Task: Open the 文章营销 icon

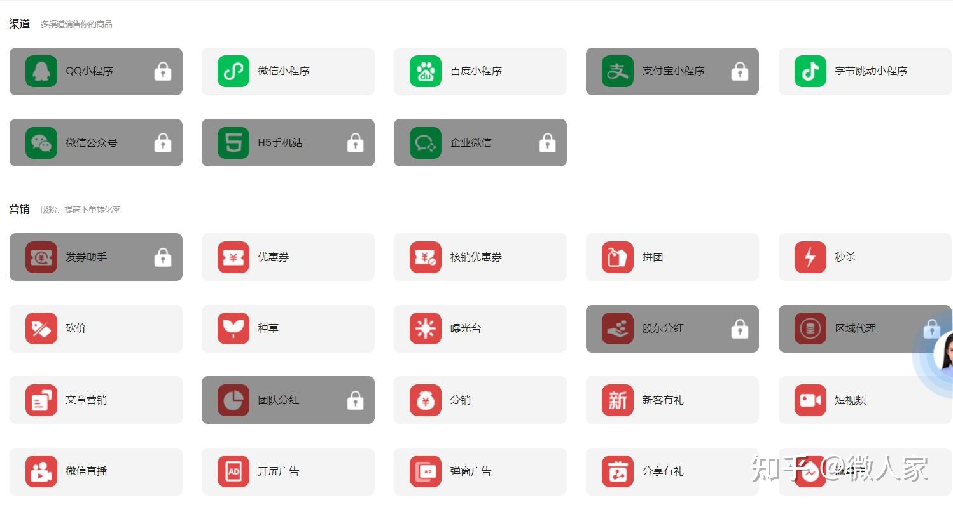Action: [x=41, y=400]
